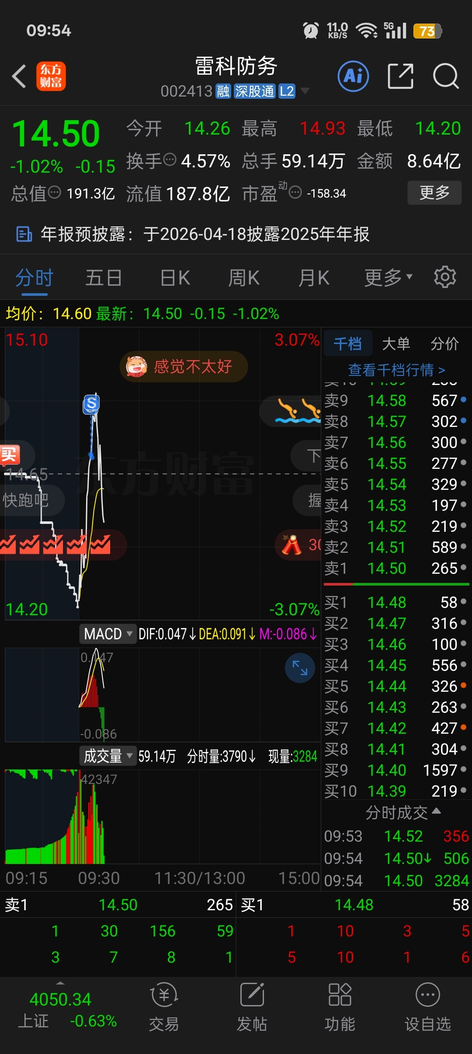Open the 成交量 indicator dropdown
The width and height of the screenshot is (472, 1054).
point(108,756)
